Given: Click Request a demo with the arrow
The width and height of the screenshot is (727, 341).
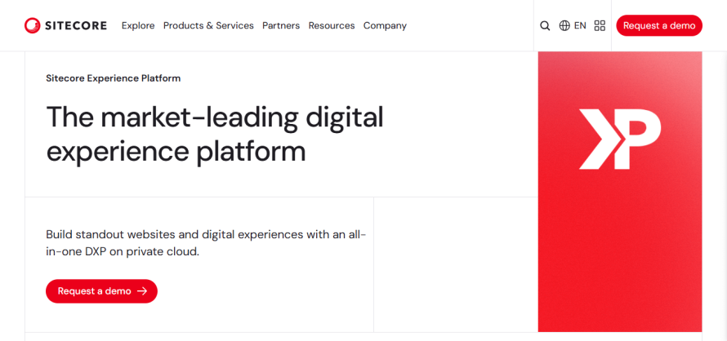Looking at the screenshot, I should click(101, 291).
